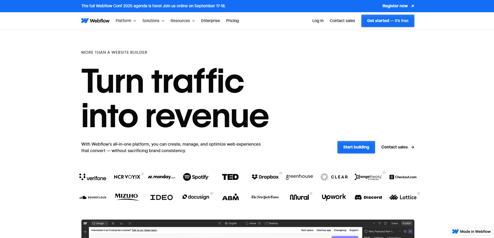Click the info icon next to Docusign

pos(212,193)
